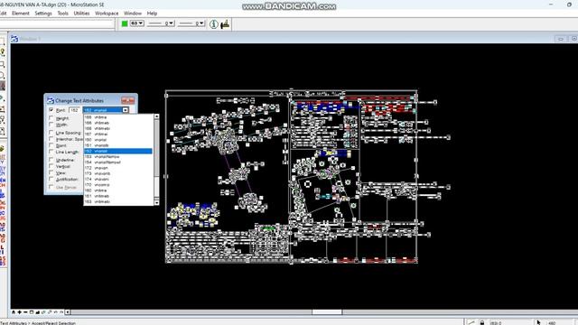Image resolution: width=578 pixels, height=325 pixels.
Task: Open the Help menu
Action: [152, 14]
